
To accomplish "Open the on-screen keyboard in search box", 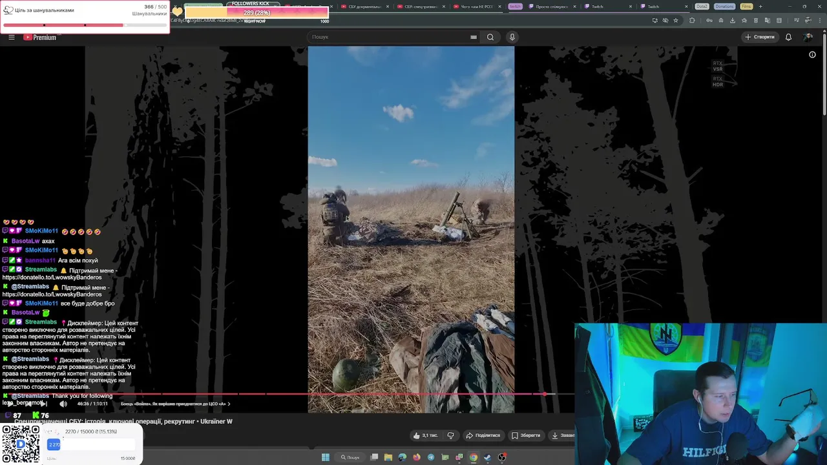I will [x=474, y=37].
